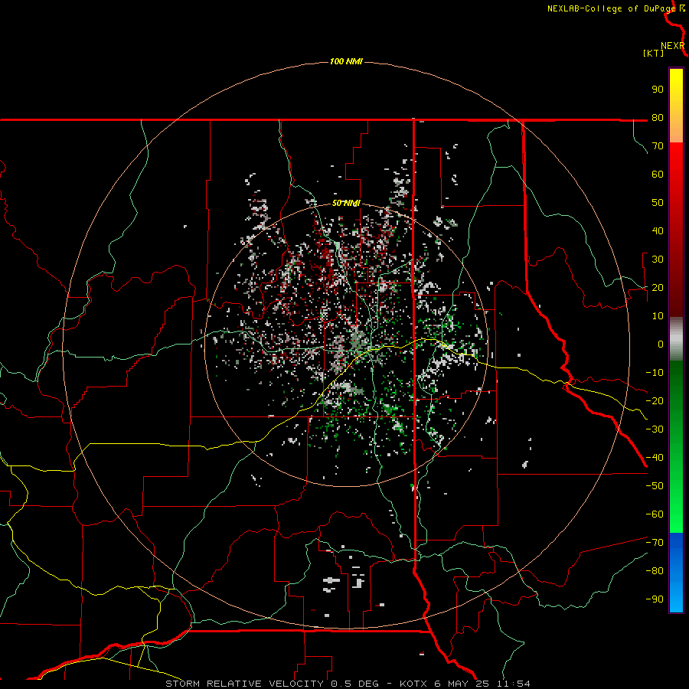Select the positive "30" scale value
Screen dimensions: 689x689
coord(658,259)
